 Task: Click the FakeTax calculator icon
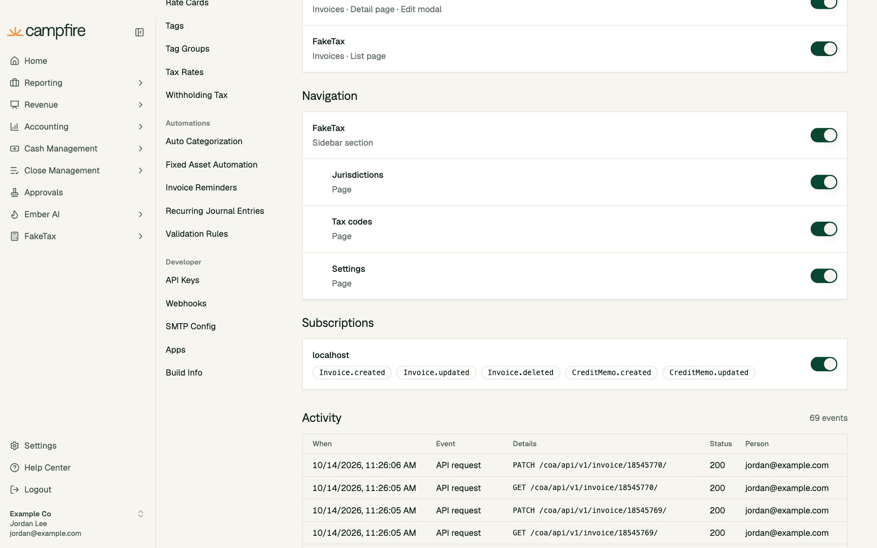[15, 236]
